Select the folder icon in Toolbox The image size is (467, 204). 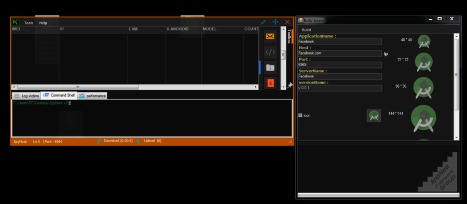[270, 67]
